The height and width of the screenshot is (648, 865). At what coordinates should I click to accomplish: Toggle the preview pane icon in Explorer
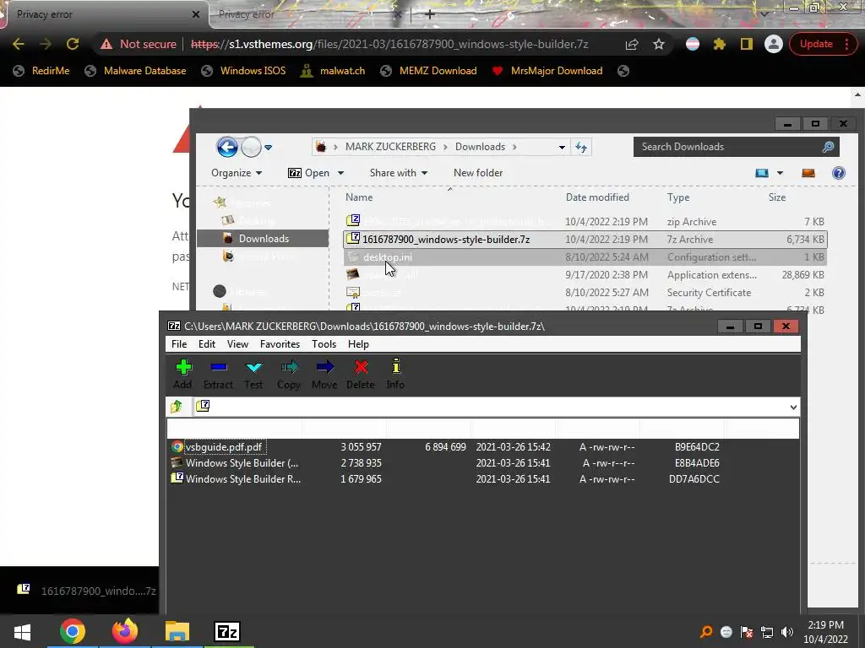coord(808,173)
